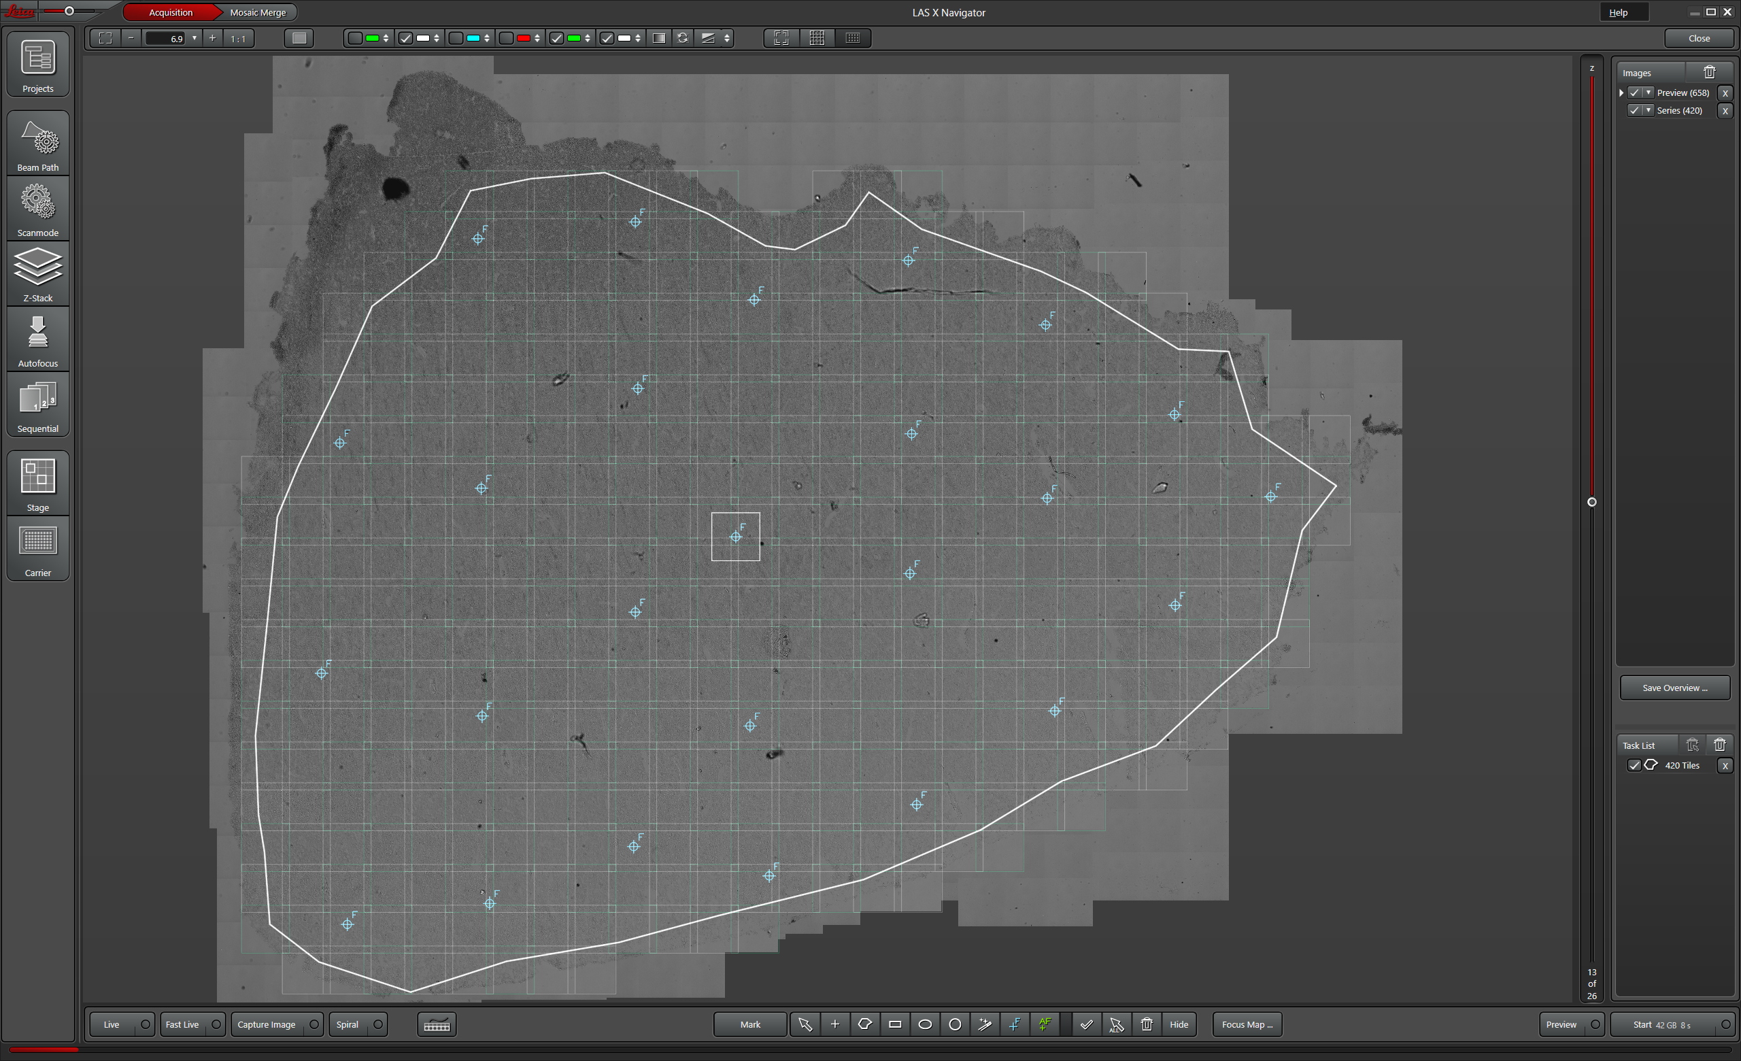
Task: Select the polygon region drawing tool
Action: pos(864,1024)
